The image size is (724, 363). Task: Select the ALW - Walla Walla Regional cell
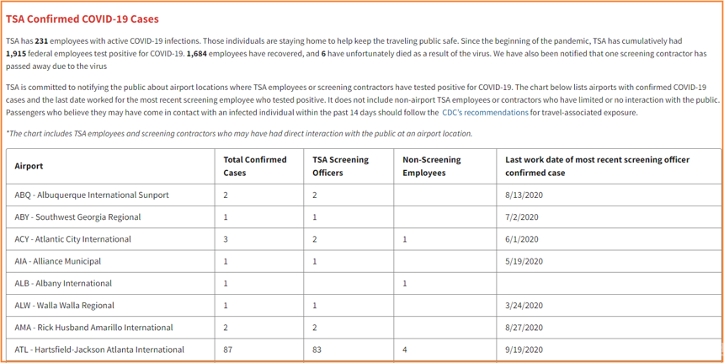[110, 305]
